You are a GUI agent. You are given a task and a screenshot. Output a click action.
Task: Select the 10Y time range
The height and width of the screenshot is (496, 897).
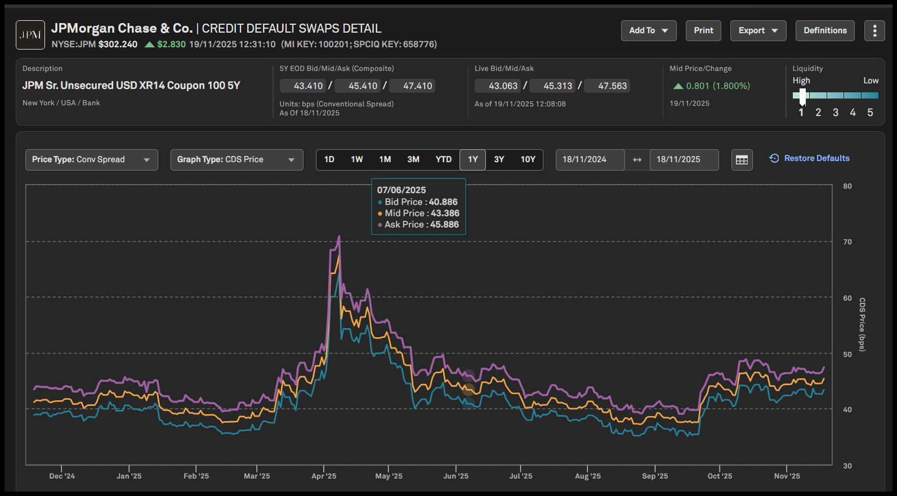pyautogui.click(x=528, y=160)
